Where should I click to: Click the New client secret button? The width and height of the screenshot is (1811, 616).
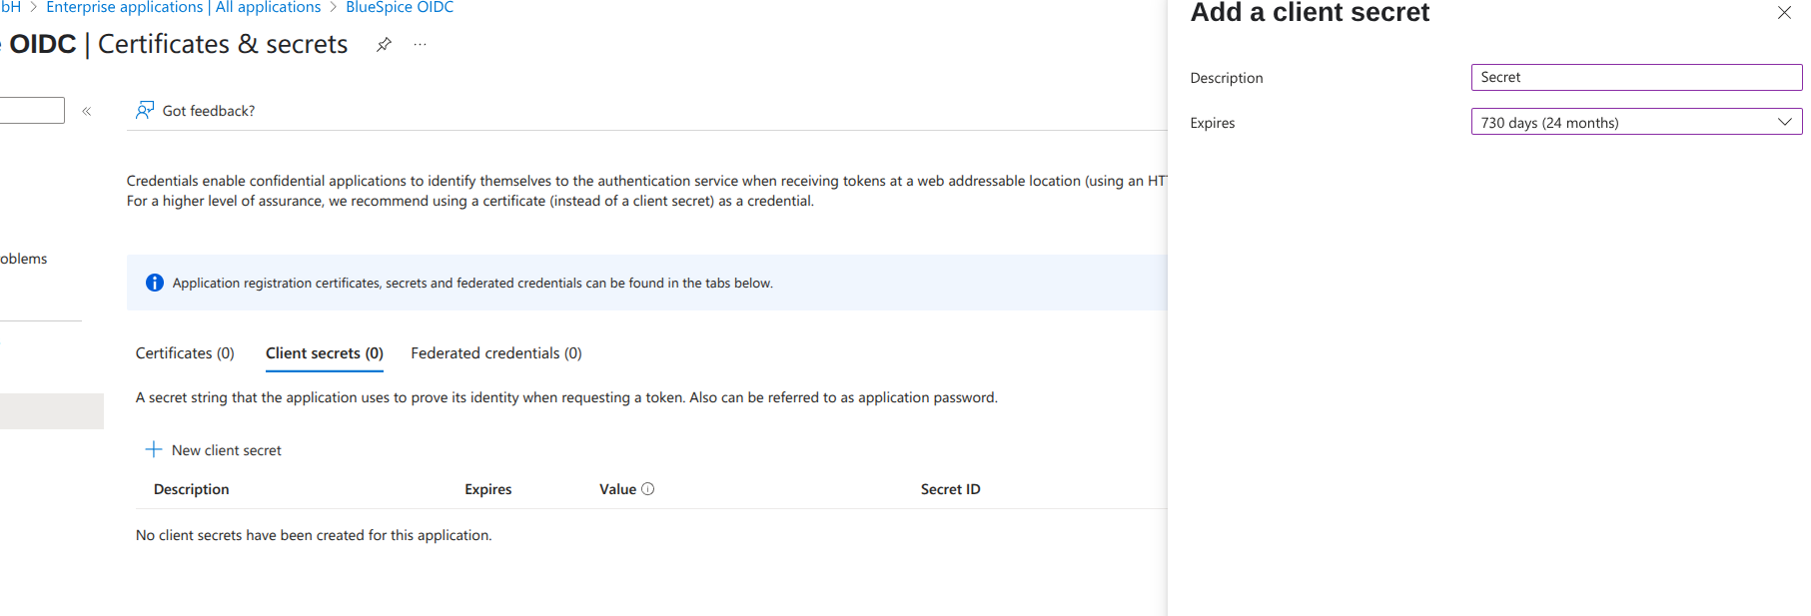(x=226, y=450)
